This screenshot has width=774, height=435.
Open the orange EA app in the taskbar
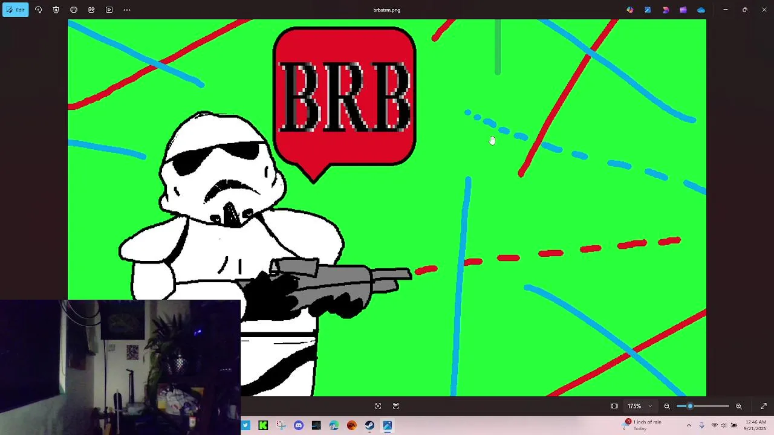coord(352,425)
